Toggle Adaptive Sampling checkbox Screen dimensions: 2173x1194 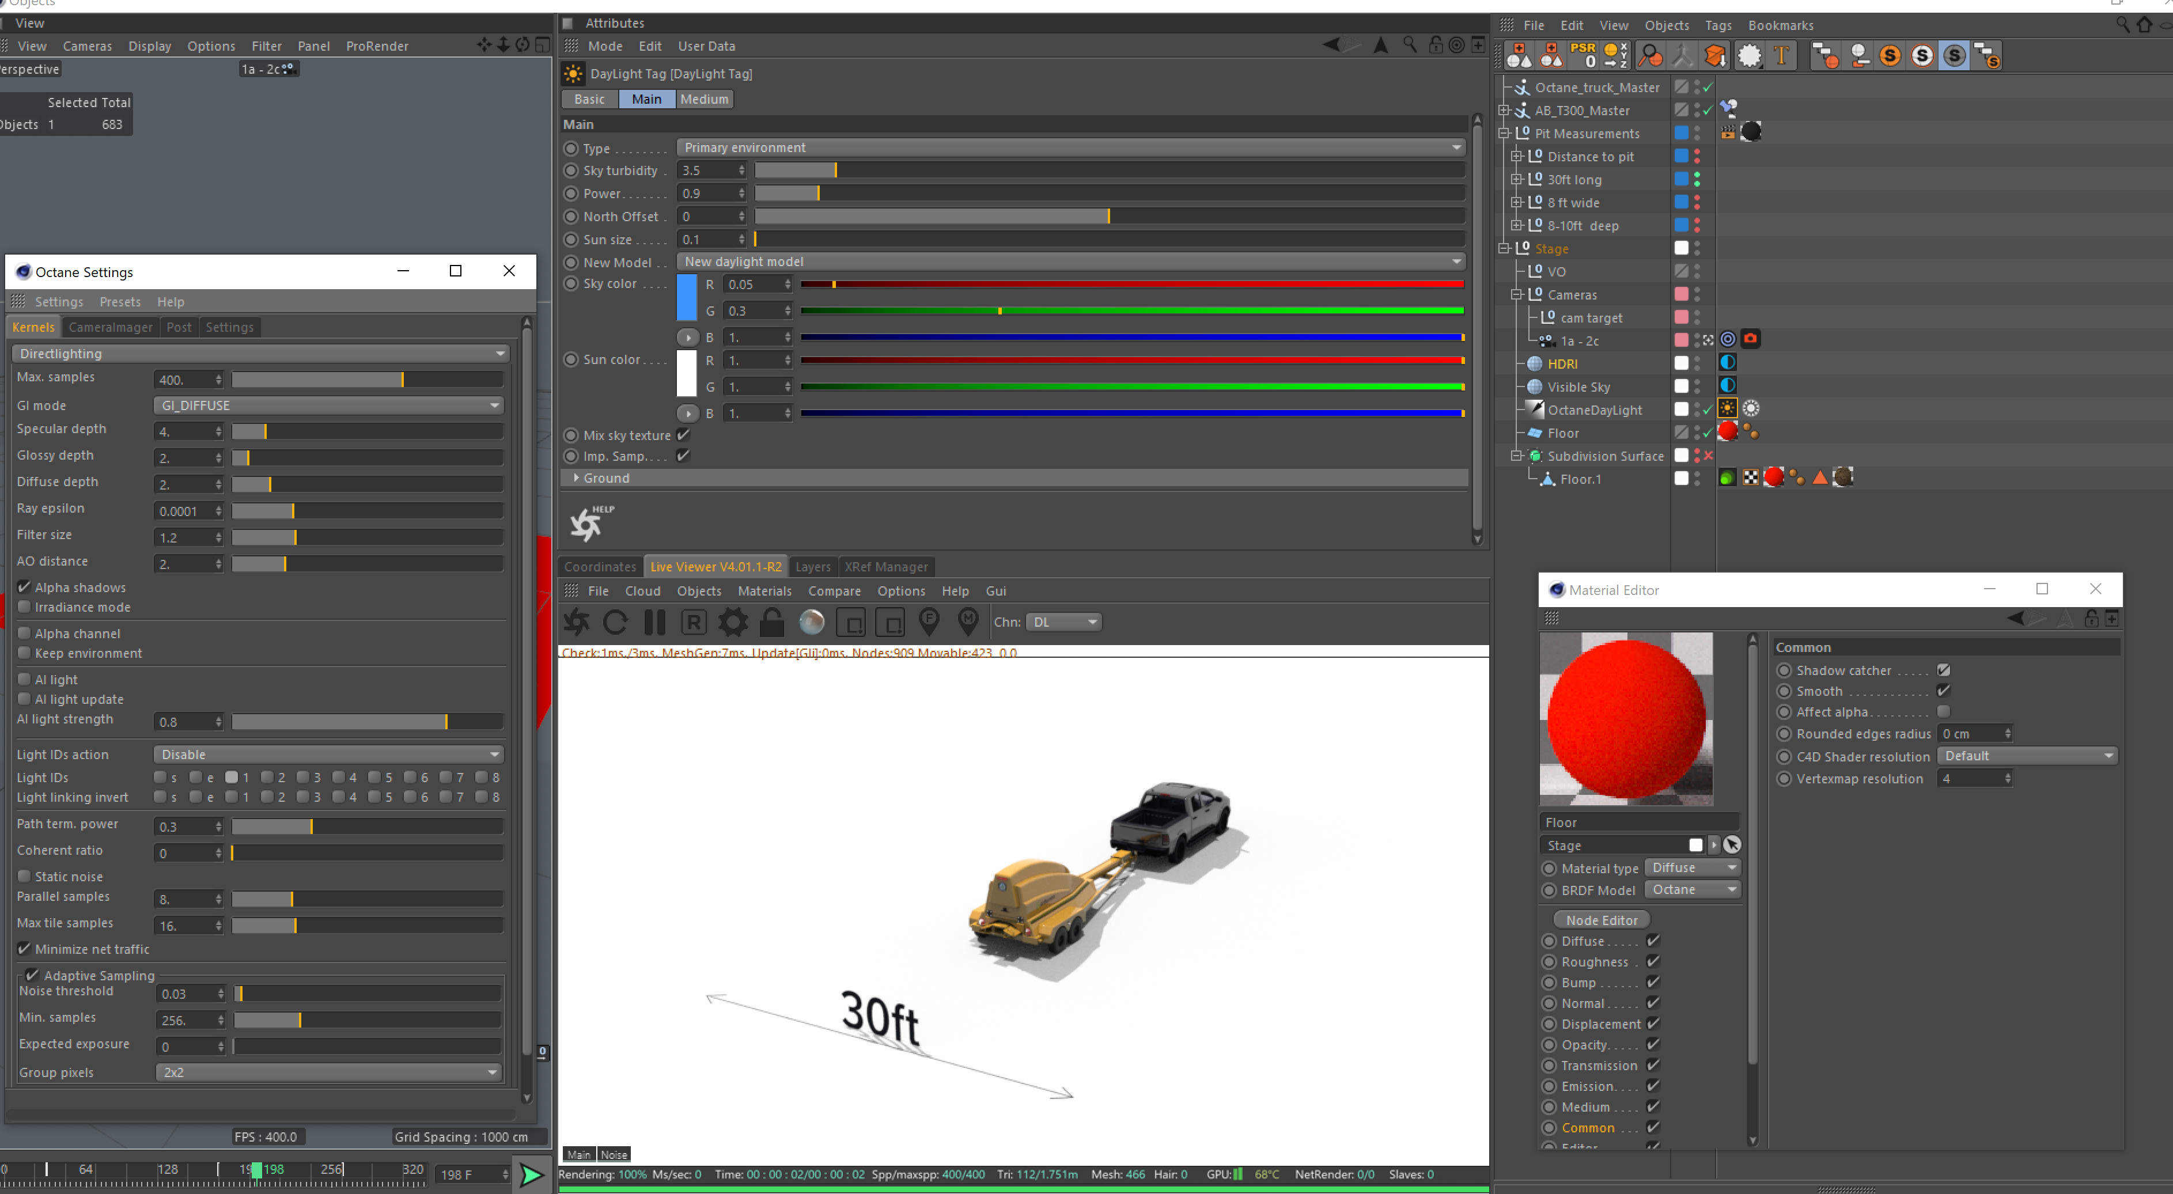tap(32, 975)
